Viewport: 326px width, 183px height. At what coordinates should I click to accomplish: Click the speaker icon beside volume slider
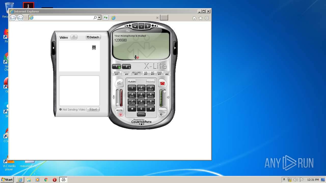tap(168, 97)
